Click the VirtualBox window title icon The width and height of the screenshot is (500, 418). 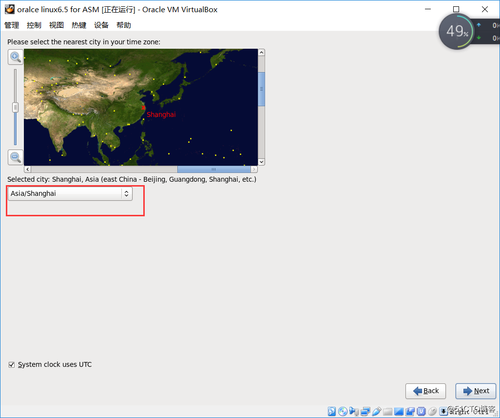10,9
